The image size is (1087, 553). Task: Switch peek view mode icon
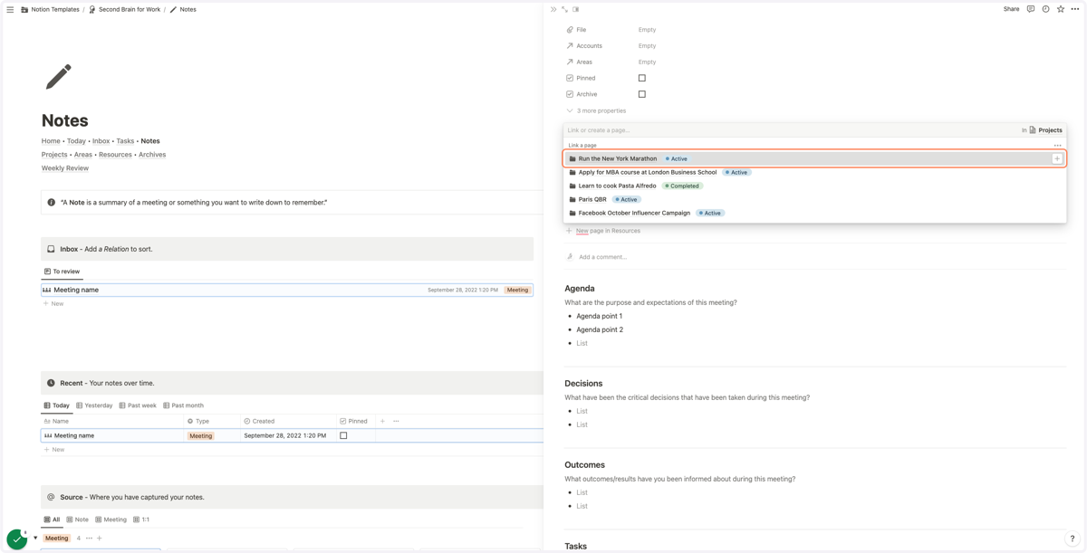576,9
